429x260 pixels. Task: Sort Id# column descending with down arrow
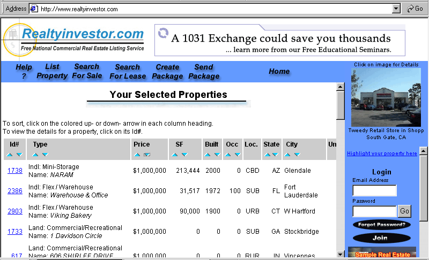(x=19, y=155)
